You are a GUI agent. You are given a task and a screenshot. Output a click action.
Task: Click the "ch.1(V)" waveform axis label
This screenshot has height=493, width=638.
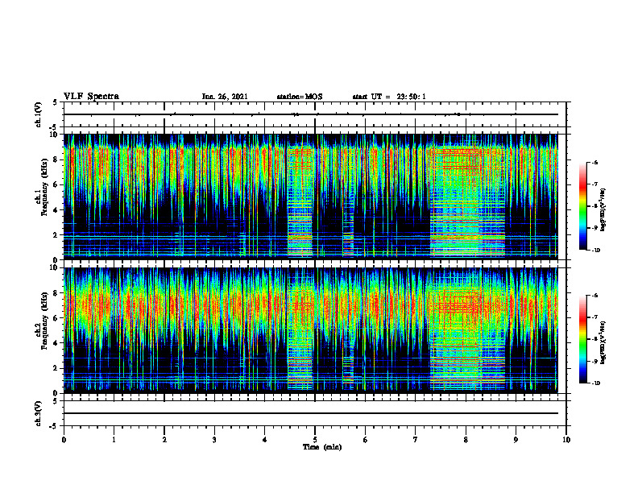(x=39, y=114)
